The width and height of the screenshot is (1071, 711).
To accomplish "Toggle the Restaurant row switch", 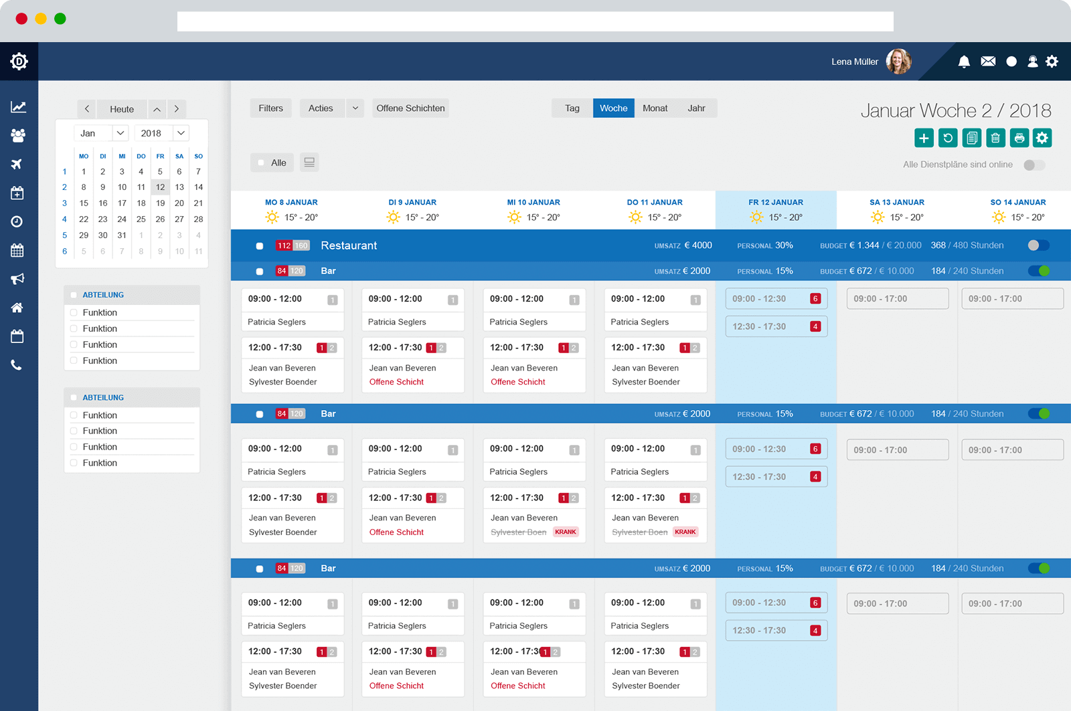I will coord(1039,245).
